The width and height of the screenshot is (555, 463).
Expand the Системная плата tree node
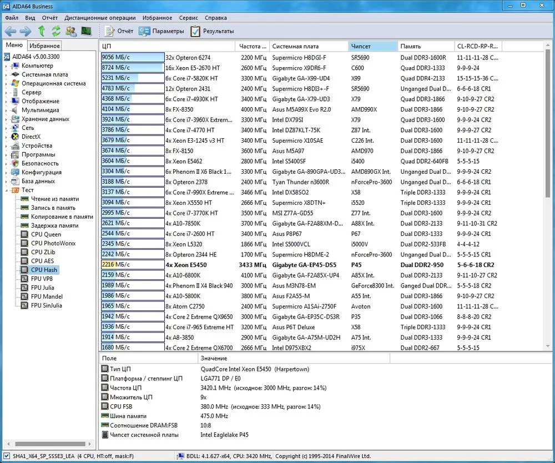tap(7, 75)
